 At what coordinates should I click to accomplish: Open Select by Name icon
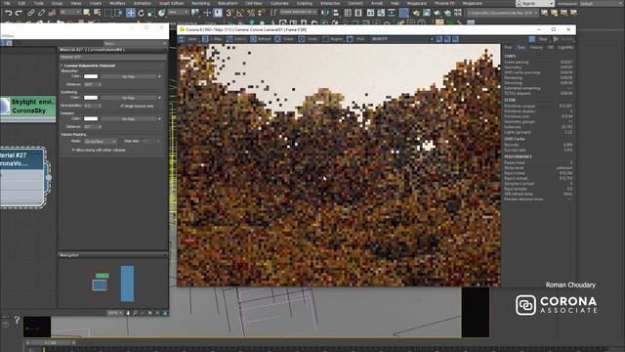[x=98, y=13]
